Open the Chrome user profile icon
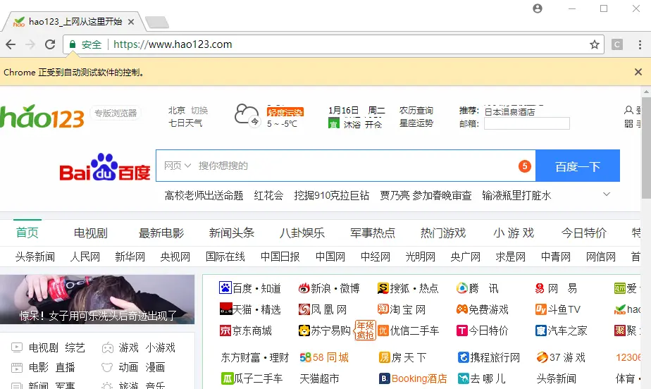Screen dimensions: 651x389 click(x=538, y=8)
